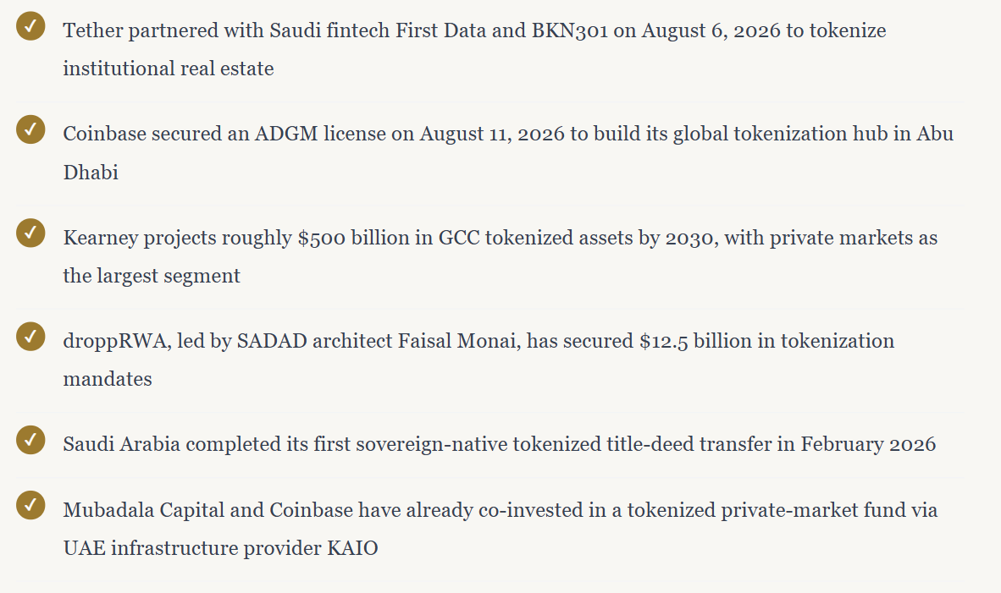Select the checkmark icon beside the Saudi Arabia title-deed item
The image size is (1001, 593).
30,440
